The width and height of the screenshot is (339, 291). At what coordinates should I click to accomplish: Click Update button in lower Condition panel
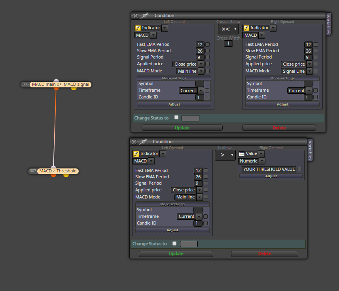pyautogui.click(x=176, y=253)
